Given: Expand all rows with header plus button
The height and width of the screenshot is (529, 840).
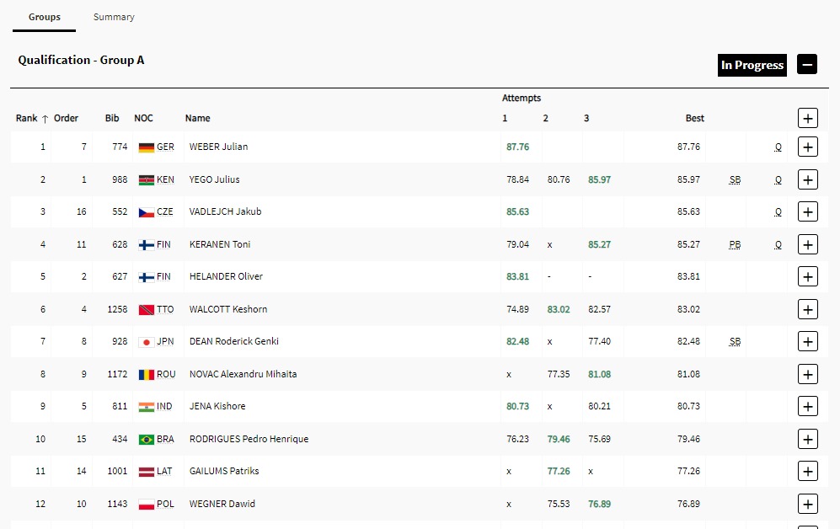Looking at the screenshot, I should [x=807, y=119].
